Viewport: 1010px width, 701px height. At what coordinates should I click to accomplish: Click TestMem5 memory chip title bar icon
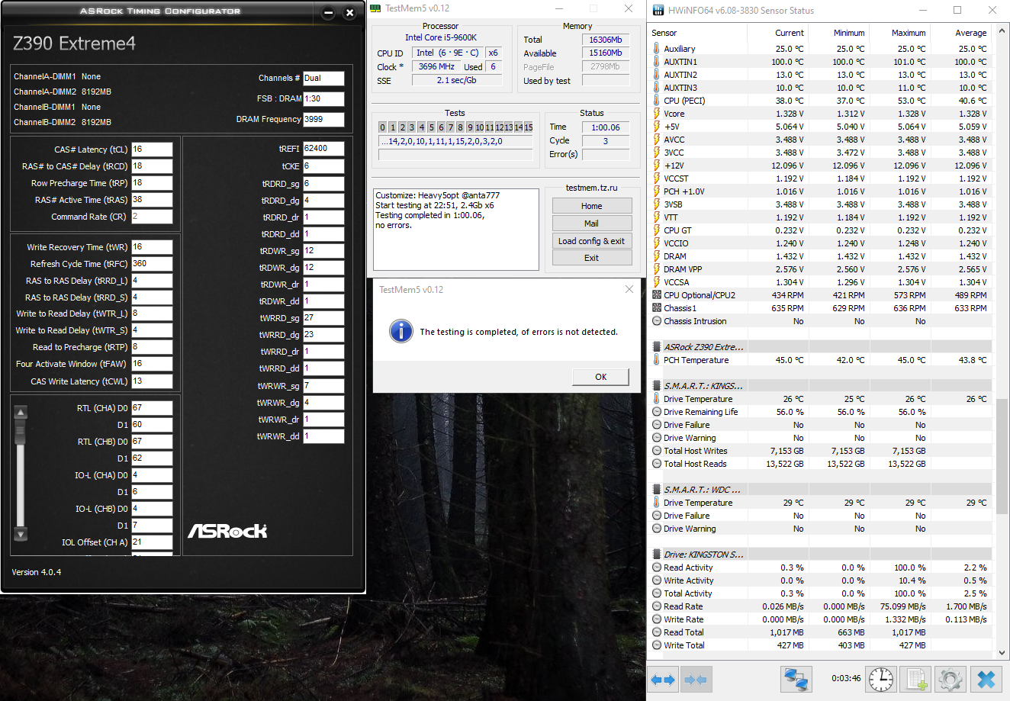375,8
